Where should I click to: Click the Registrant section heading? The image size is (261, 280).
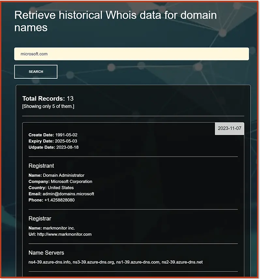click(x=41, y=166)
